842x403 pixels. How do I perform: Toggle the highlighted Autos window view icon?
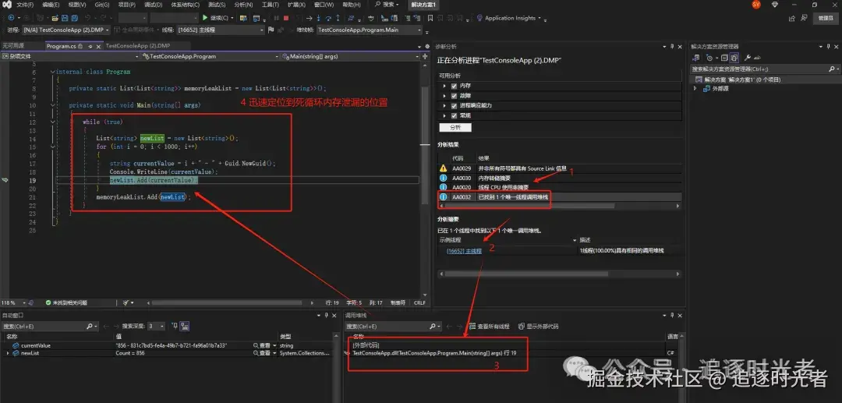click(184, 326)
